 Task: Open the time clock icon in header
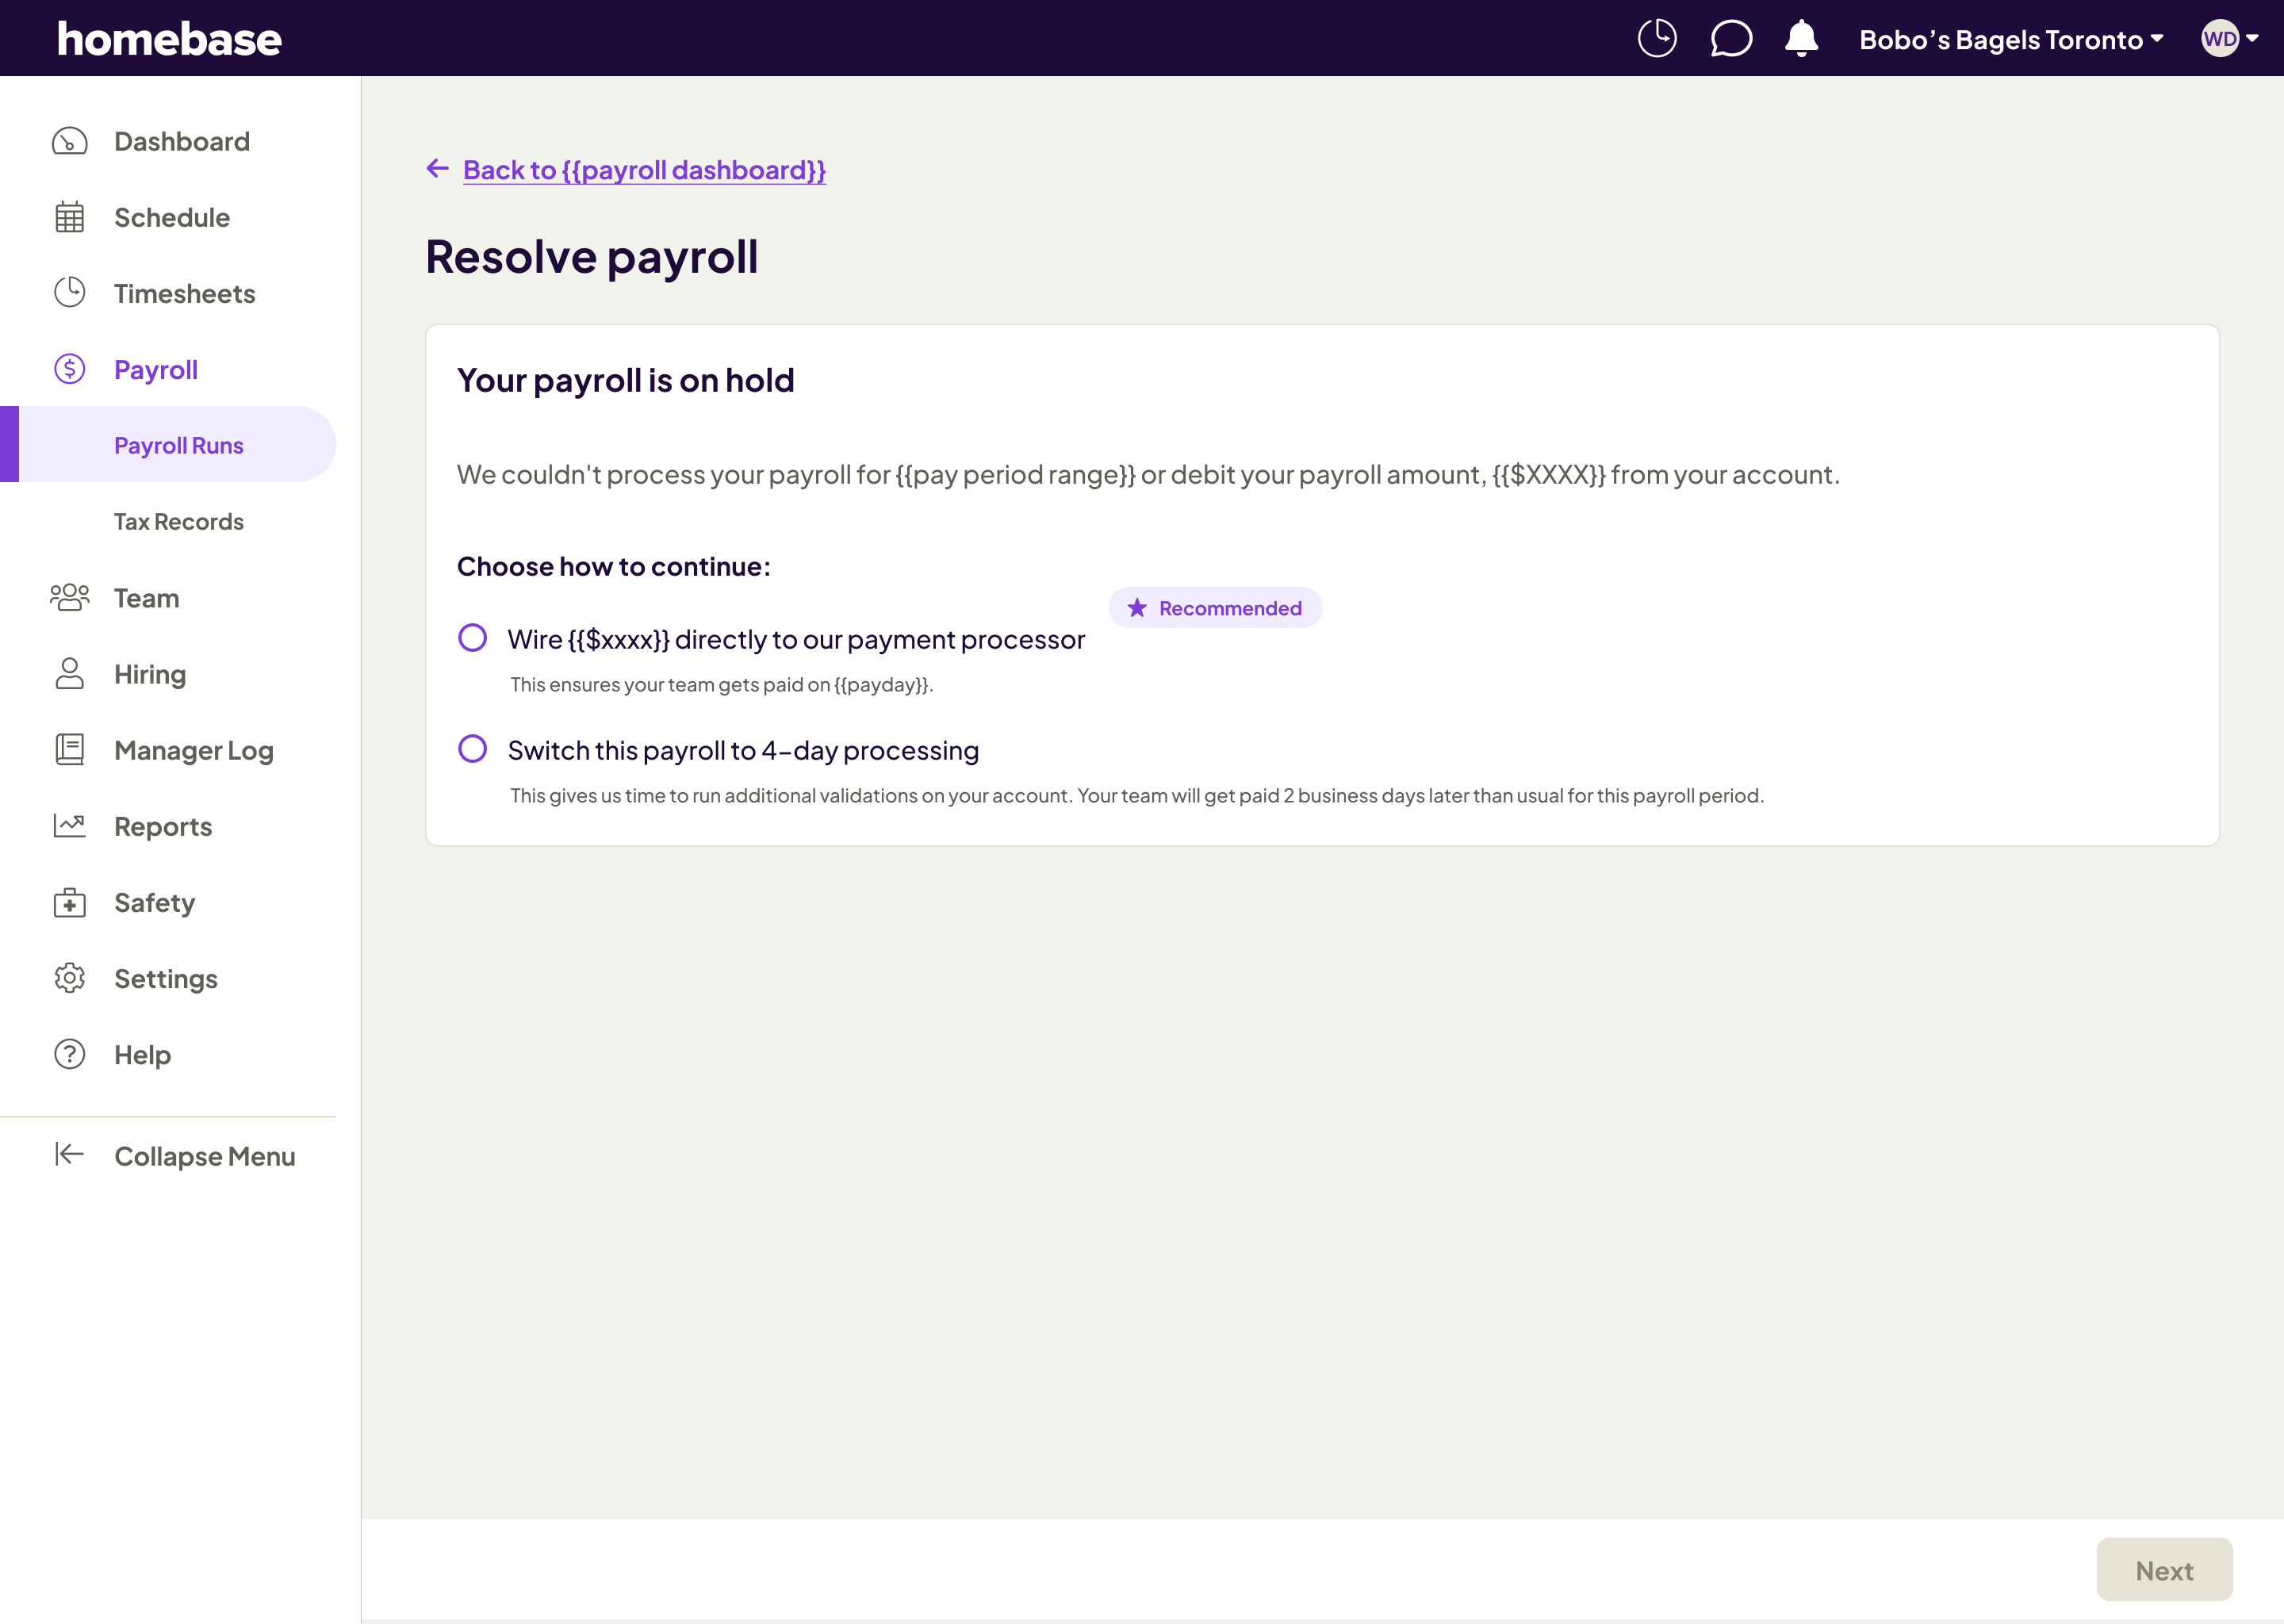pos(1656,39)
